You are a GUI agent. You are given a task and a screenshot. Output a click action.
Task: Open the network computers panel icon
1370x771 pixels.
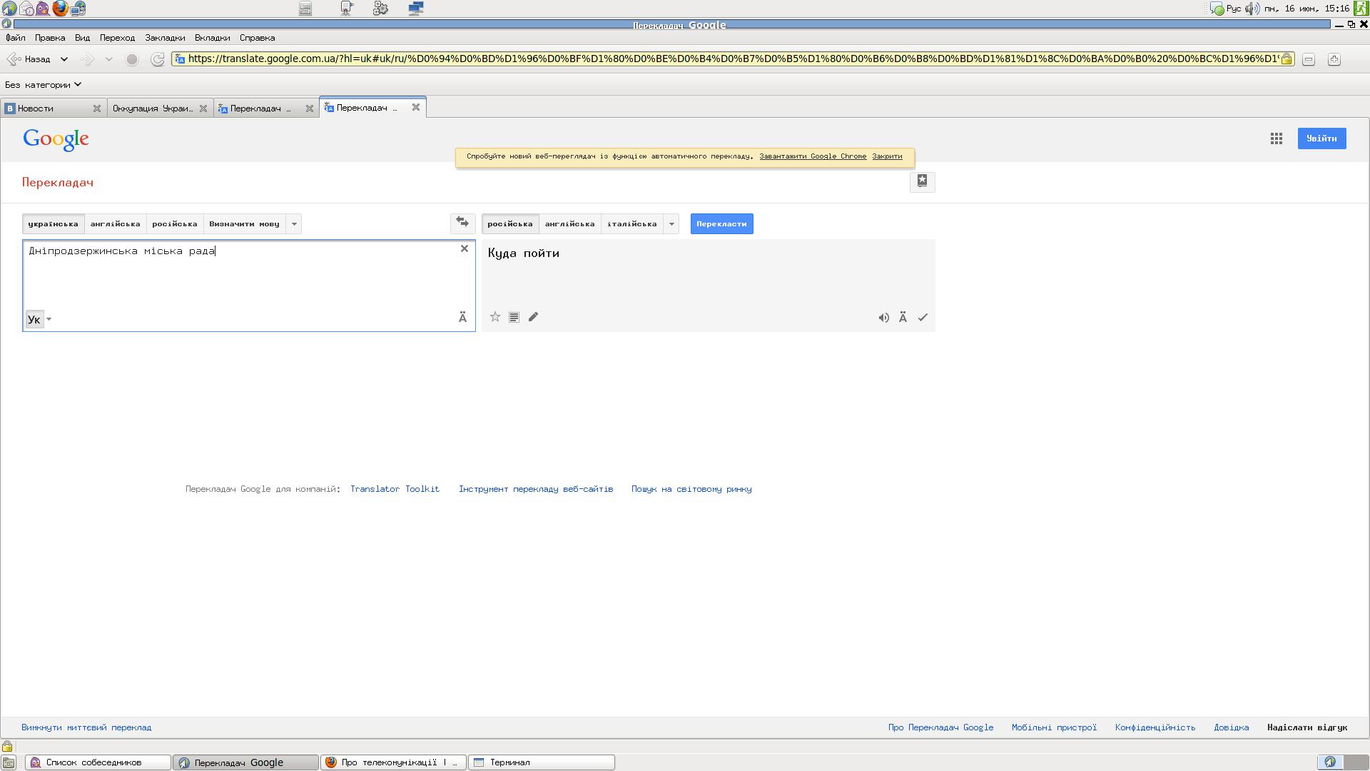click(416, 9)
